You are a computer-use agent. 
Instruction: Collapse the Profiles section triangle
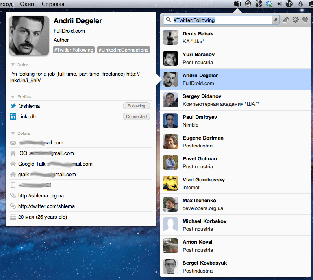pyautogui.click(x=13, y=97)
